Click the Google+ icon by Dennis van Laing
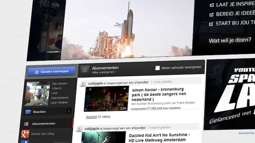The image size is (255, 143). pos(25,134)
